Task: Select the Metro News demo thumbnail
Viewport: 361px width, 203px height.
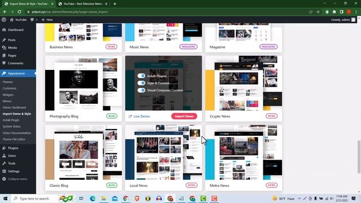Action: (244, 152)
